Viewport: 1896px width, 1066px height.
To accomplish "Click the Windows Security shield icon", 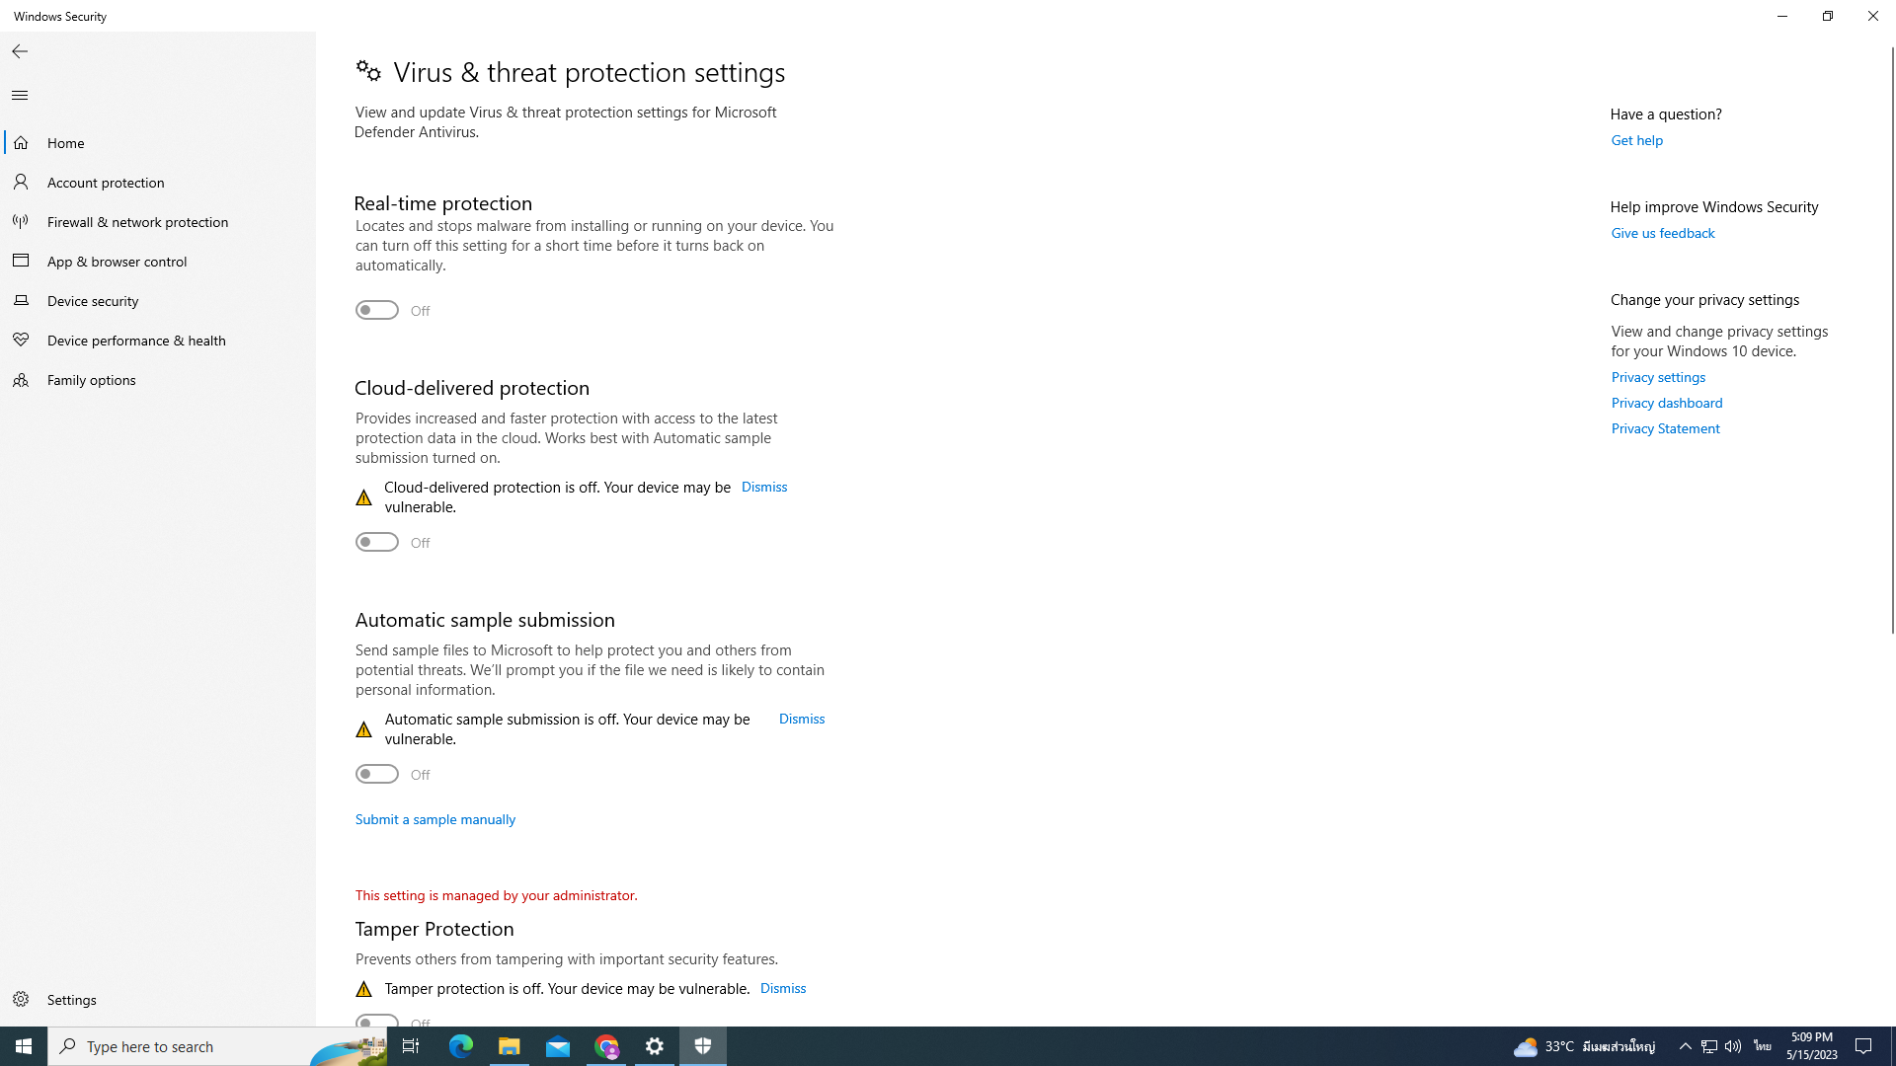I will 703,1045.
